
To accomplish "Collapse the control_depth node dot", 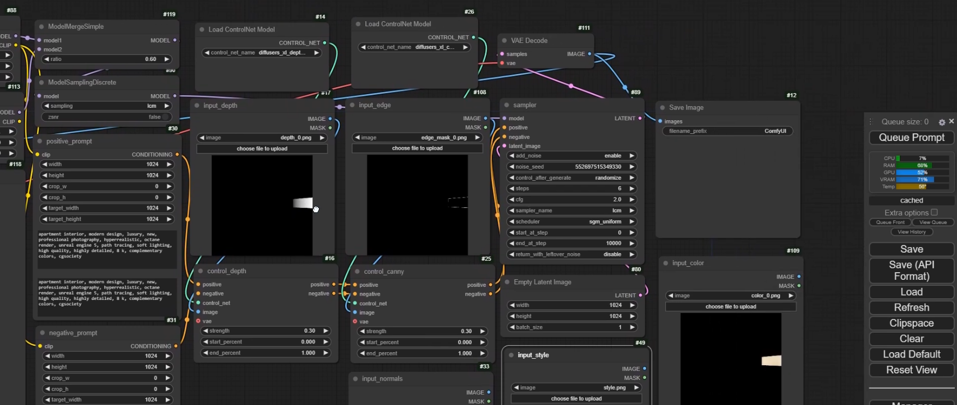I will [201, 271].
